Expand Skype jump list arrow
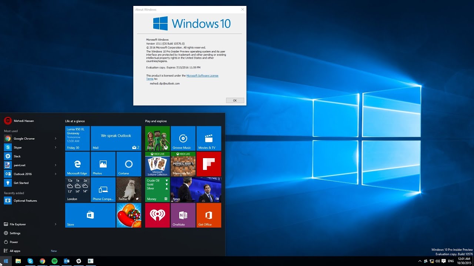Screen dimensions: 474x266 [56, 147]
